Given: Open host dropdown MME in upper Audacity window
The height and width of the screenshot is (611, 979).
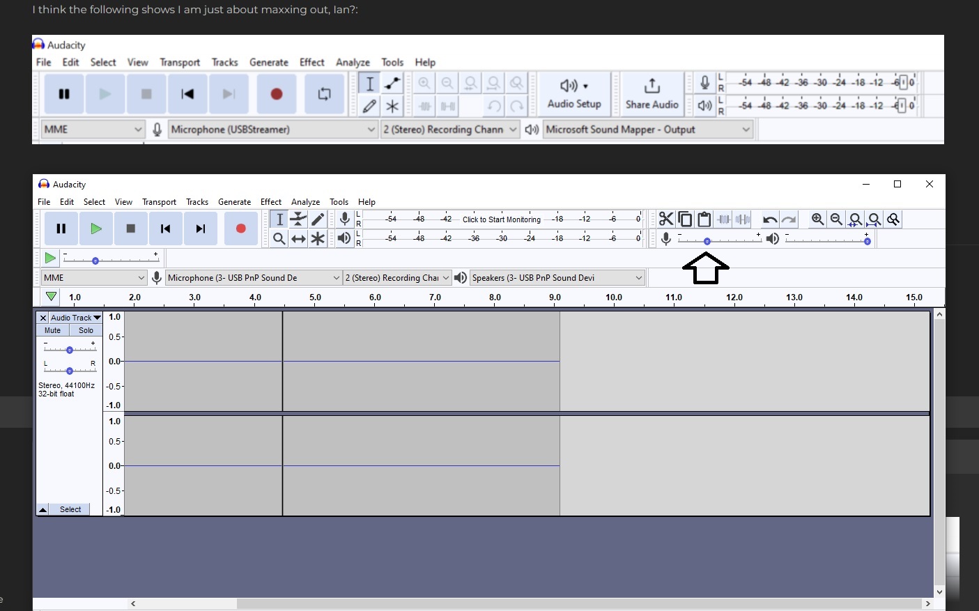Looking at the screenshot, I should tap(93, 130).
